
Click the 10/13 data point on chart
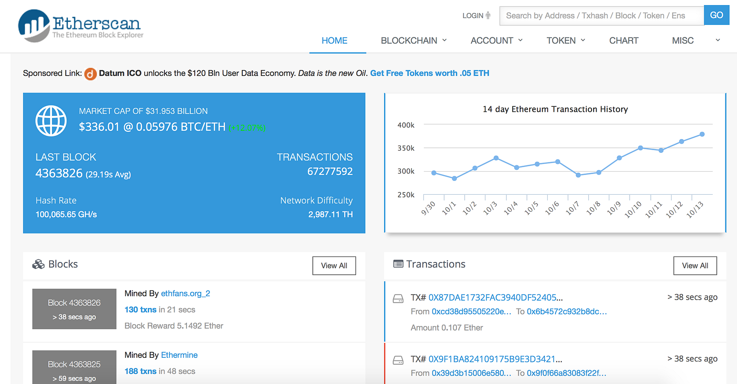coord(702,134)
